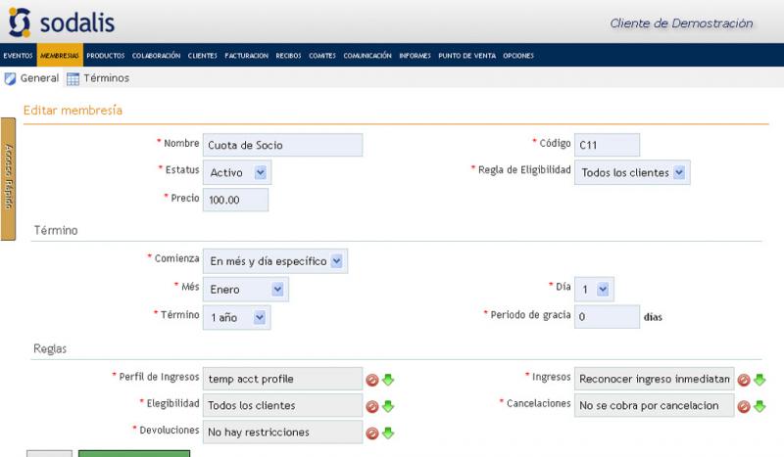The height and width of the screenshot is (457, 784).
Task: Open the Facturación menu
Action: click(x=246, y=56)
